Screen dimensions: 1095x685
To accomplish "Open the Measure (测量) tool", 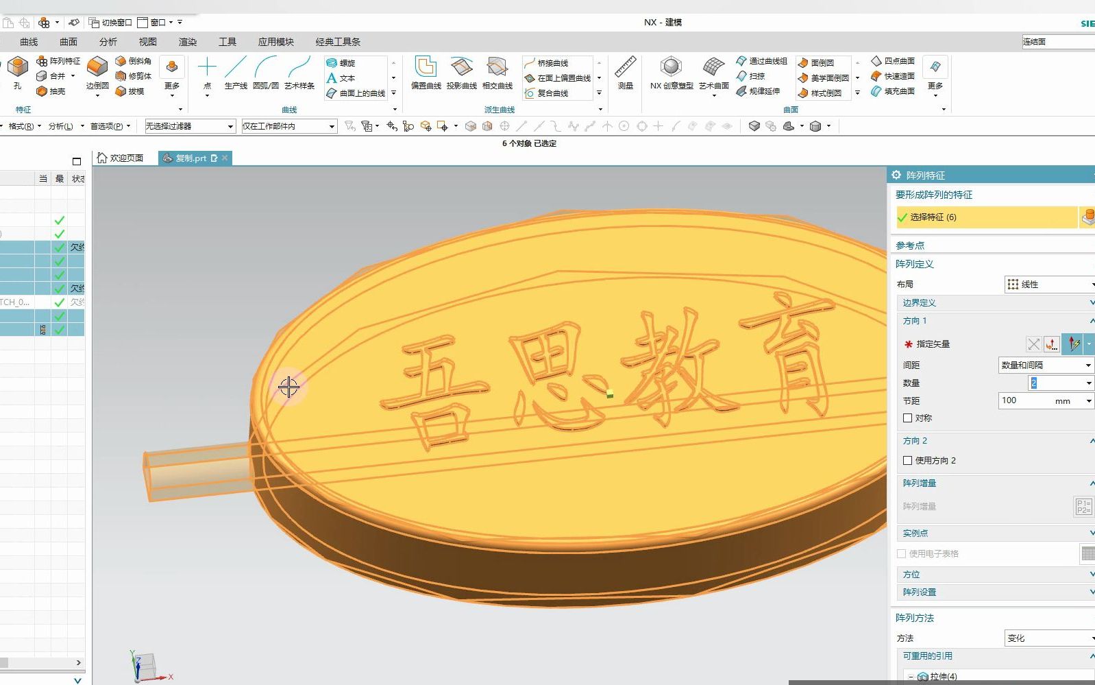I will pos(626,73).
